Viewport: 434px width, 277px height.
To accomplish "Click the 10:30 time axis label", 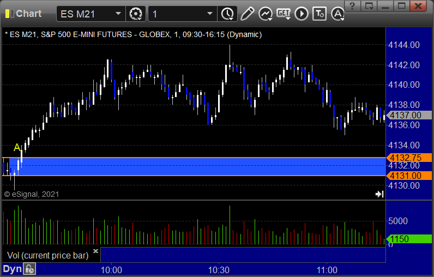I will (219, 270).
